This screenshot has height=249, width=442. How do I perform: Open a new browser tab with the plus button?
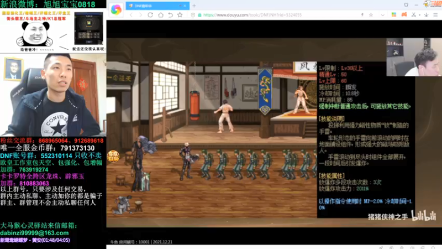[x=194, y=6]
